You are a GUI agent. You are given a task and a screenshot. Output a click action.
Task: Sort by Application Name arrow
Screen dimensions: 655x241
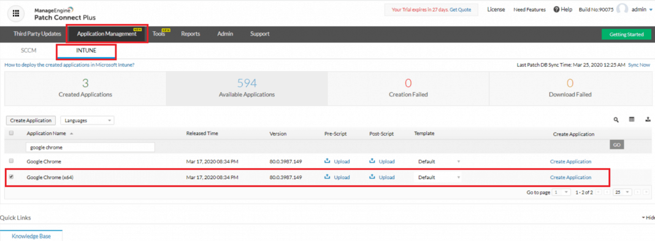71,134
